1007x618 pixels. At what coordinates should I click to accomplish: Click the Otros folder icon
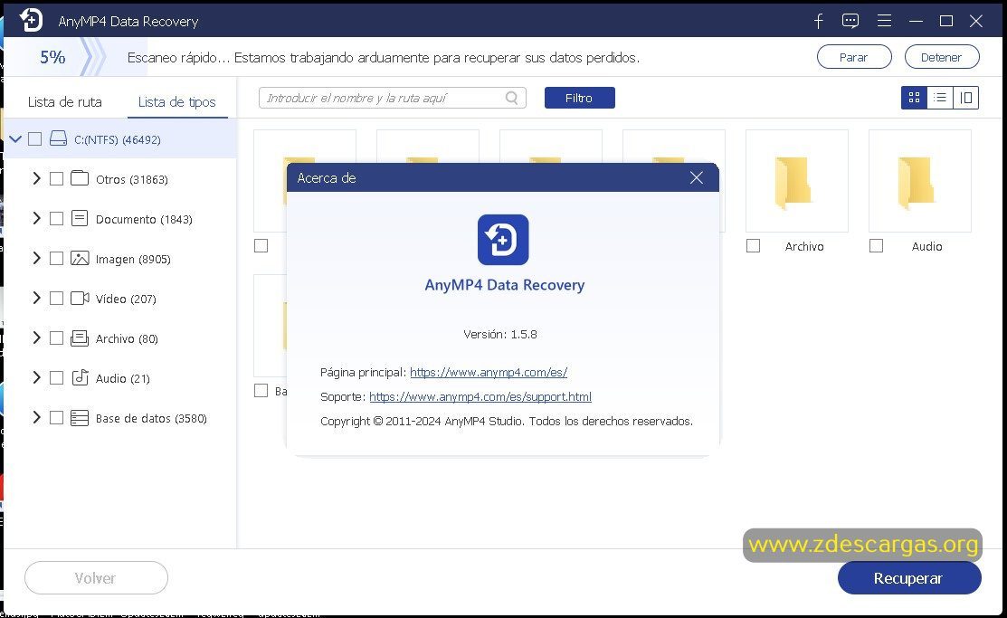coord(80,178)
